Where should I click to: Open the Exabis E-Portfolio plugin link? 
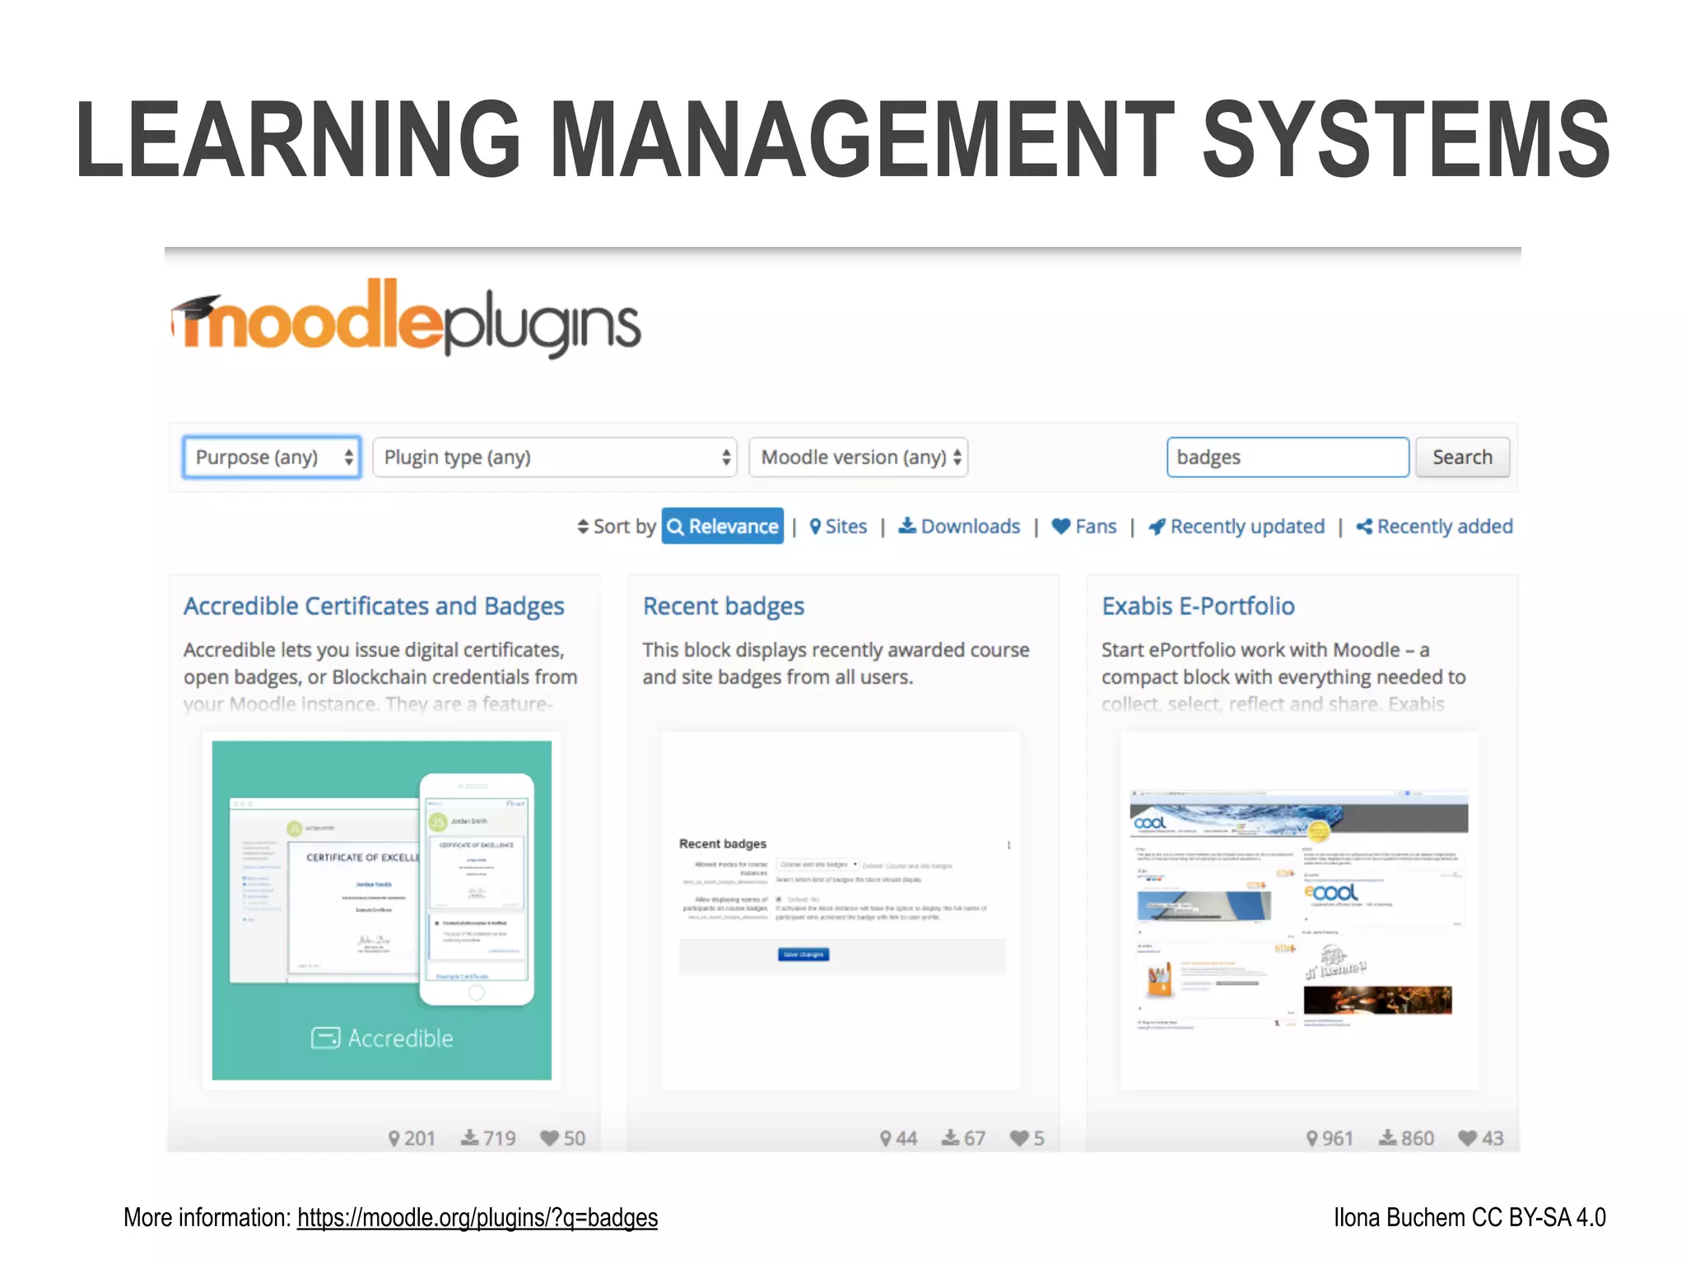tap(1198, 606)
